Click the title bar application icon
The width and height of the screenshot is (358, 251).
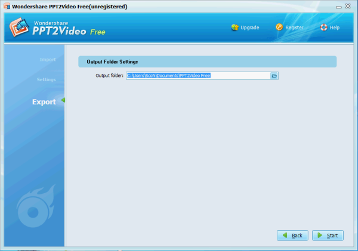coord(7,6)
